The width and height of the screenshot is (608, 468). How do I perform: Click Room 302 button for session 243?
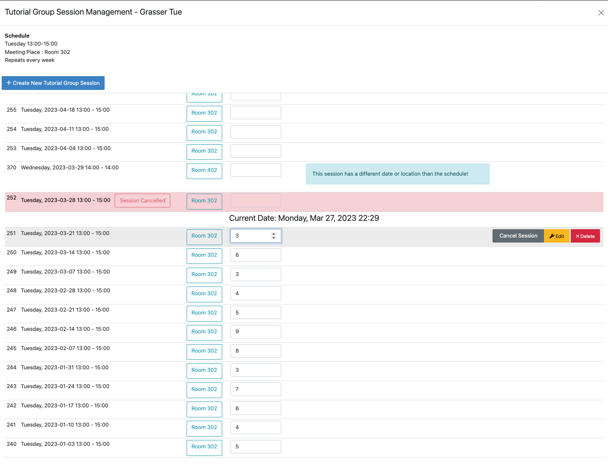tap(204, 390)
